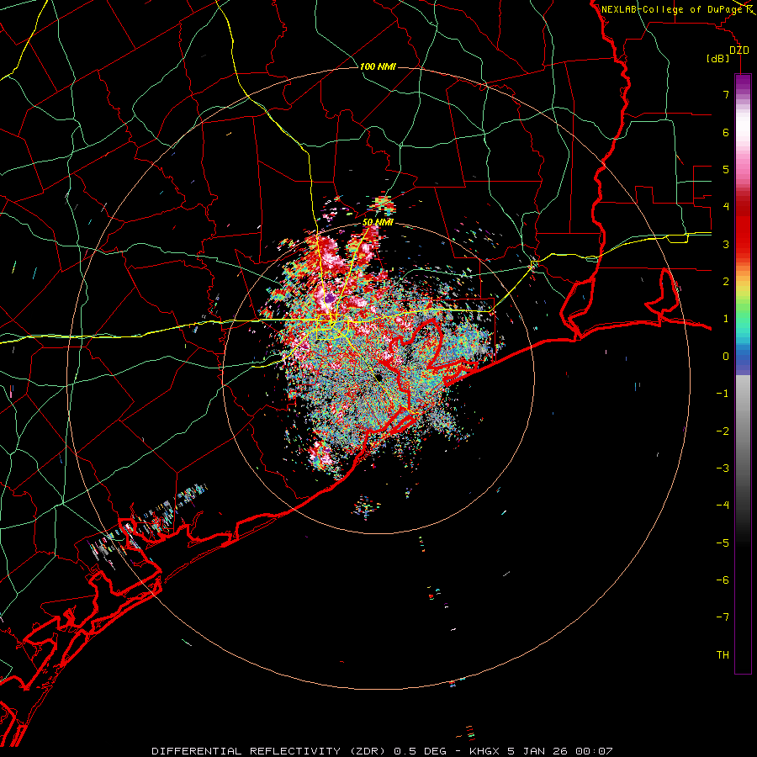The width and height of the screenshot is (757, 757).
Task: Pick the "3" color scale value
Action: click(726, 244)
